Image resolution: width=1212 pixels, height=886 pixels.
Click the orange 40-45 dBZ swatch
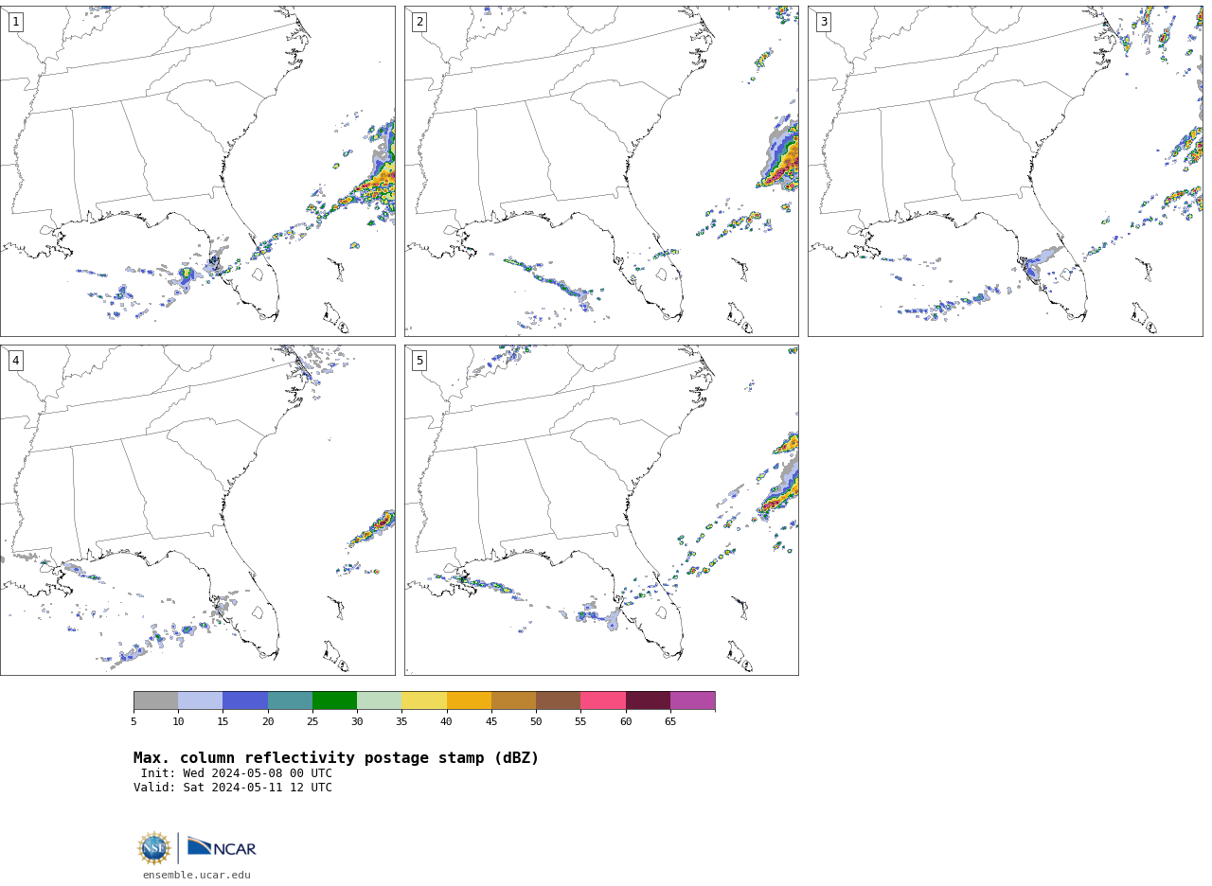469,700
